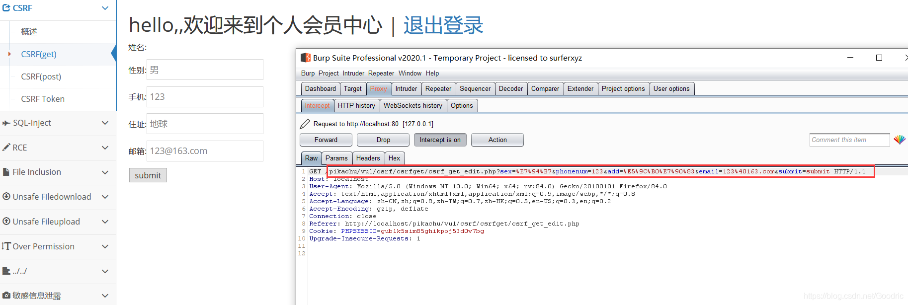Open the Window menu
Screen dimensions: 908x305
410,73
